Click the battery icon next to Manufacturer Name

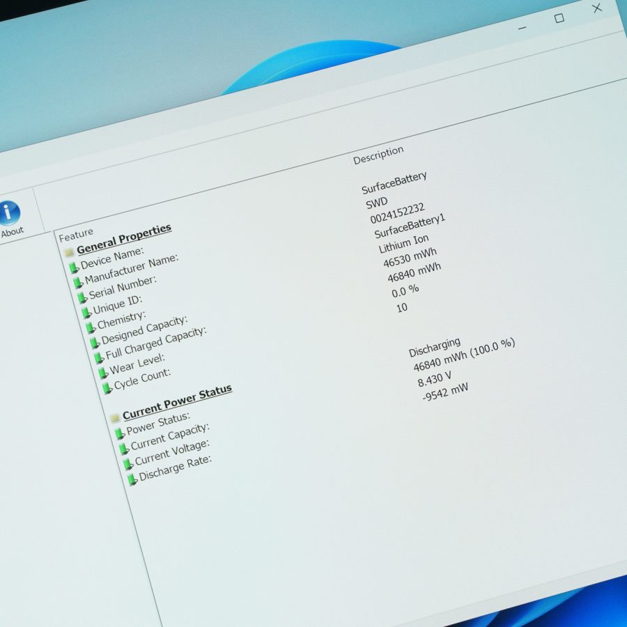(77, 282)
